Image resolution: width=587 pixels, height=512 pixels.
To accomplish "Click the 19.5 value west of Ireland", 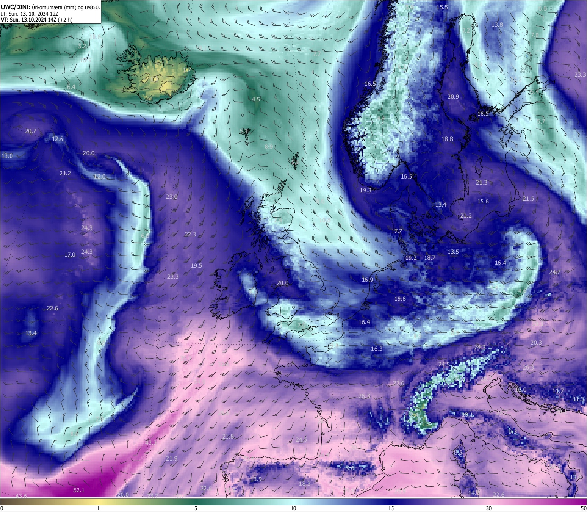I will (196, 265).
